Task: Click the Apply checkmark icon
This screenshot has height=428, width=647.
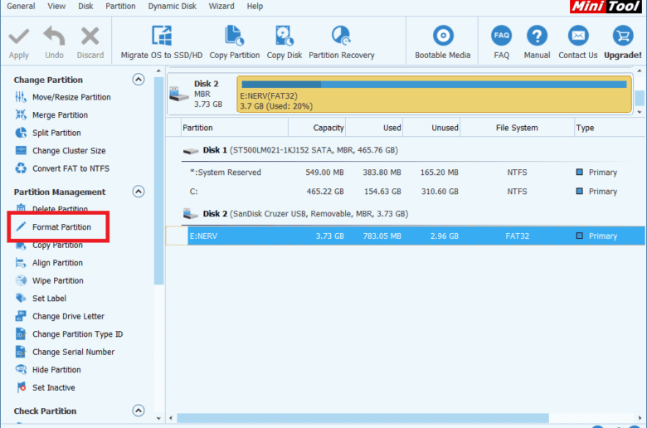Action: (x=18, y=36)
